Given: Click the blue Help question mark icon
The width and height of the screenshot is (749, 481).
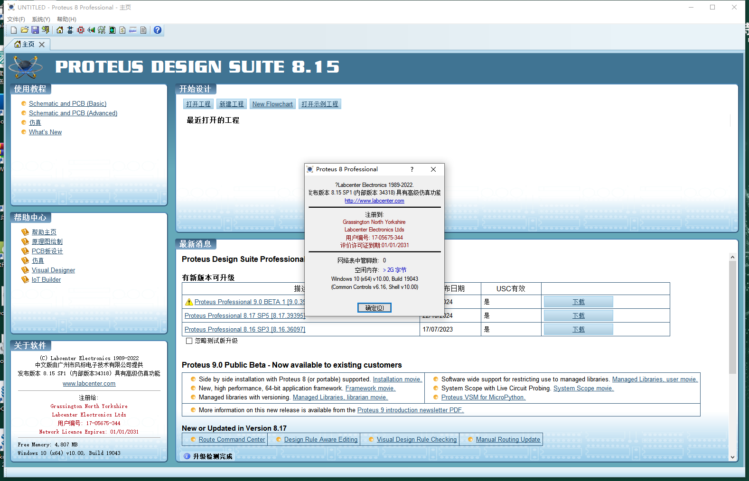Looking at the screenshot, I should pyautogui.click(x=158, y=30).
